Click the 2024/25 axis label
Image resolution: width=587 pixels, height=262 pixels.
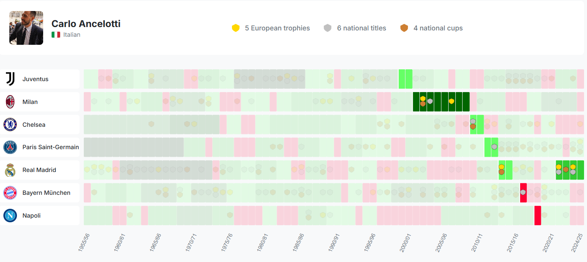pos(577,243)
